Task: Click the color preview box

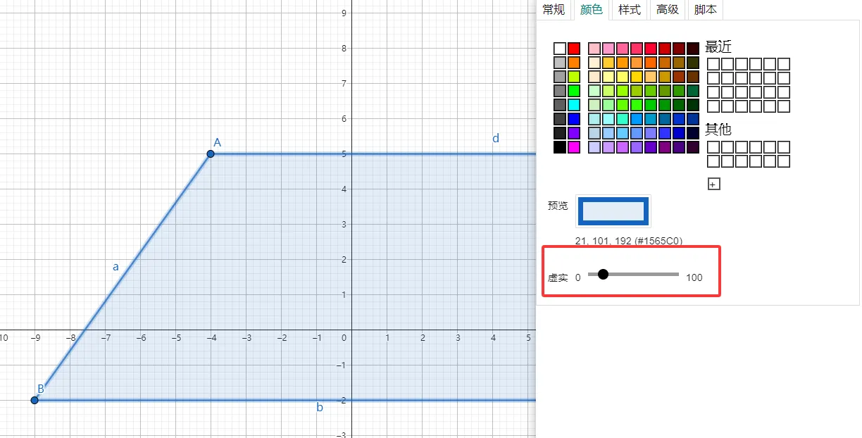Action: point(613,211)
